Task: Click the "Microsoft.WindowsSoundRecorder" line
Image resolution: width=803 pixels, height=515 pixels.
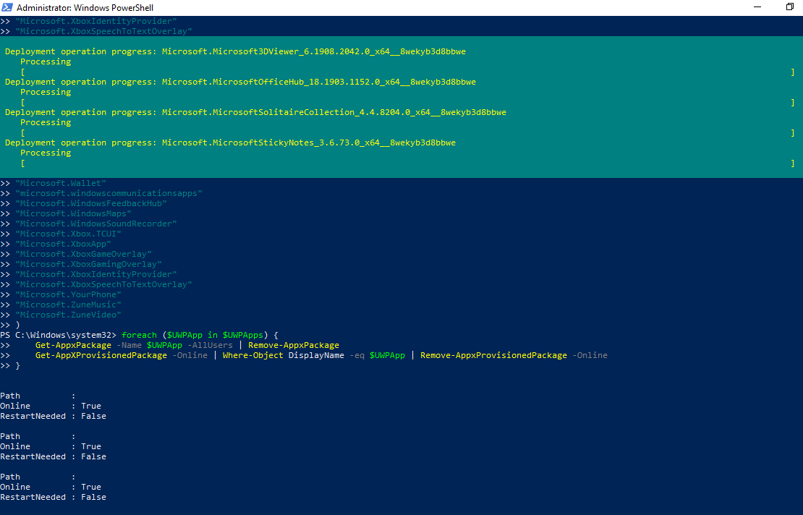Action: pyautogui.click(x=96, y=224)
